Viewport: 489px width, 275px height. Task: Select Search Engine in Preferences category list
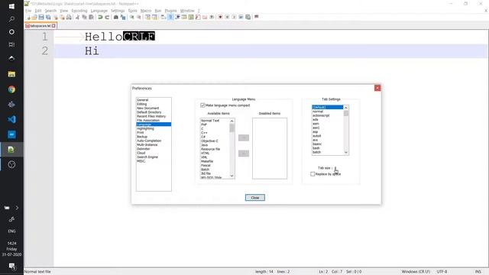coord(154,157)
